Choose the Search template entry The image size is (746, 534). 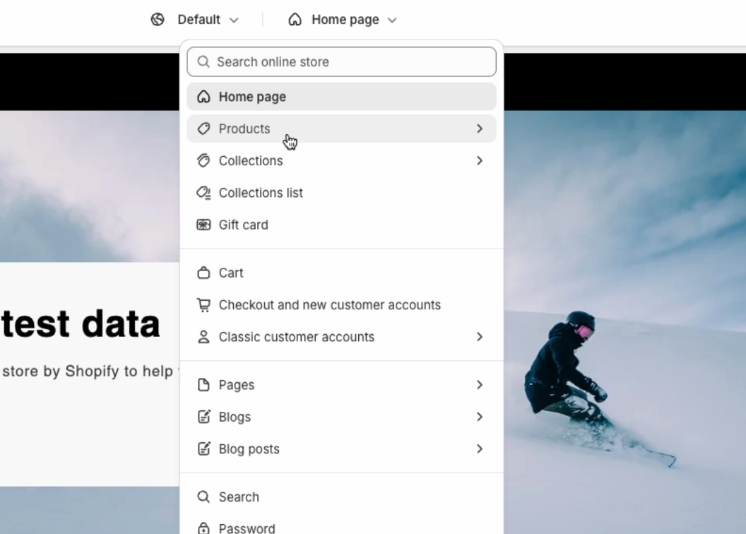point(342,497)
